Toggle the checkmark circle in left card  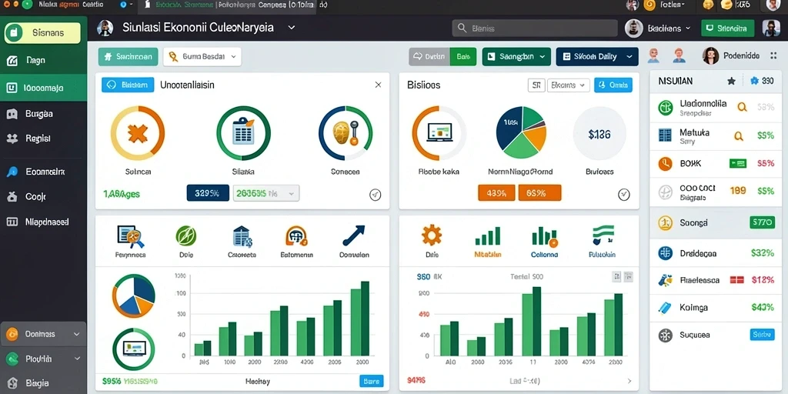(375, 195)
